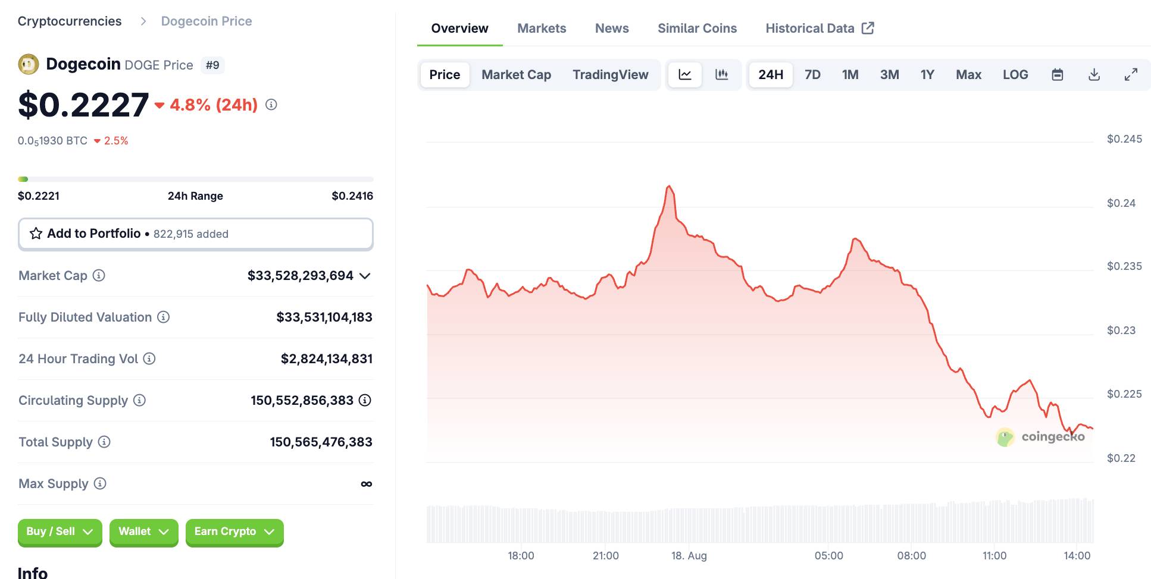Click the Info section heading
This screenshot has width=1151, height=579.
point(33,572)
